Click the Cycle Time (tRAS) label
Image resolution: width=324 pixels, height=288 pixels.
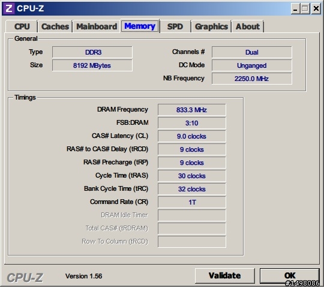122,175
